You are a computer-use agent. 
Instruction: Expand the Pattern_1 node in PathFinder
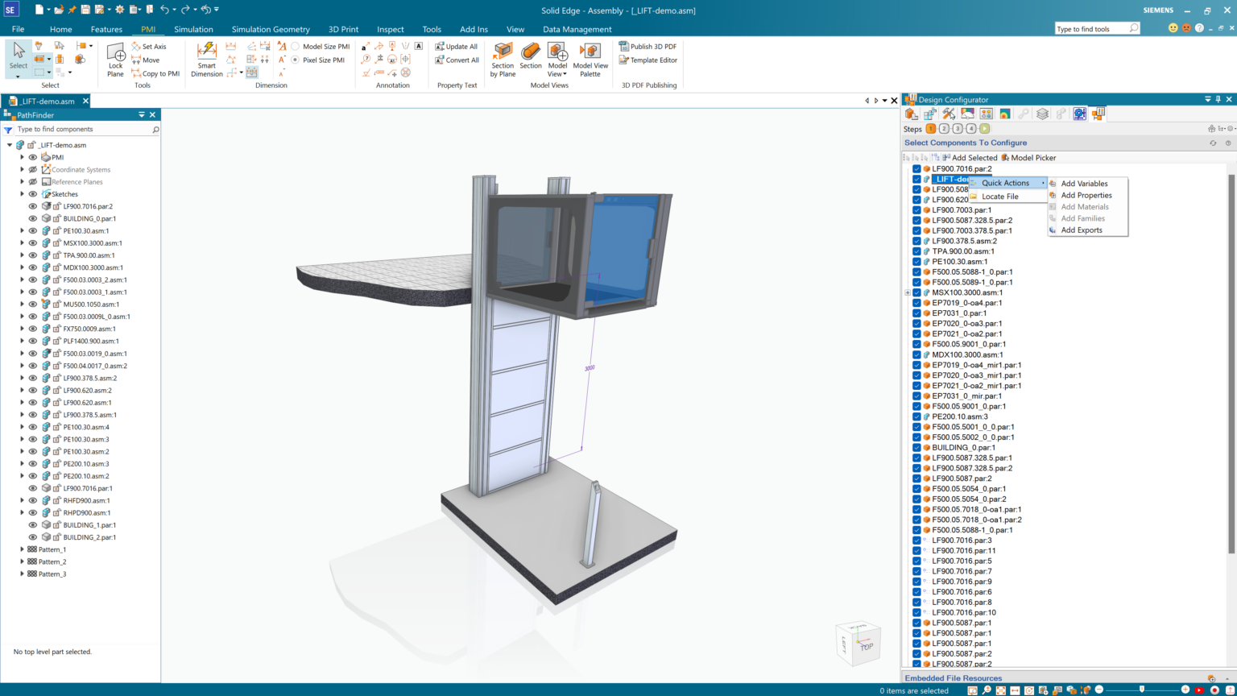(x=23, y=549)
